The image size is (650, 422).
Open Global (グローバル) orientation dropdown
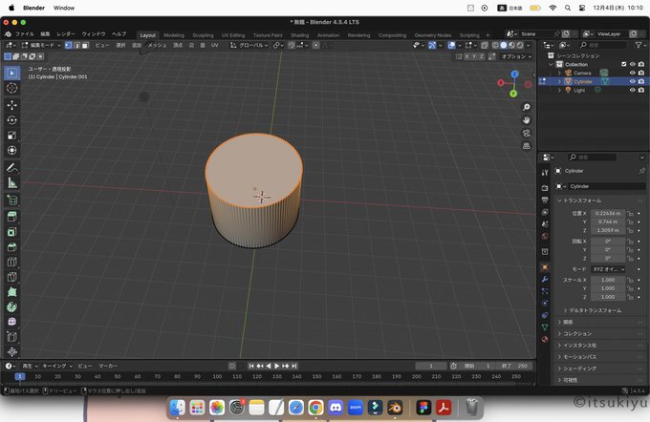pos(249,45)
